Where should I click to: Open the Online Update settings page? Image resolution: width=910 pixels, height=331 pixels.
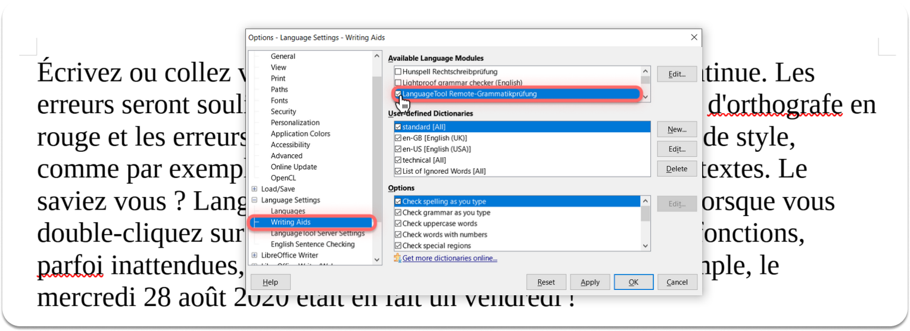click(294, 167)
